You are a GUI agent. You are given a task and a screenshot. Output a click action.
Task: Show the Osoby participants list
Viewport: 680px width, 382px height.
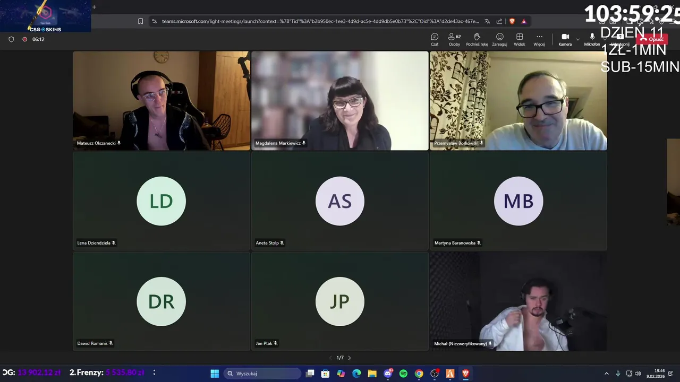(454, 39)
